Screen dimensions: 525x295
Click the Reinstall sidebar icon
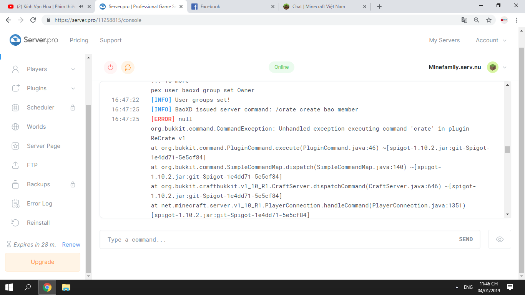tap(15, 223)
